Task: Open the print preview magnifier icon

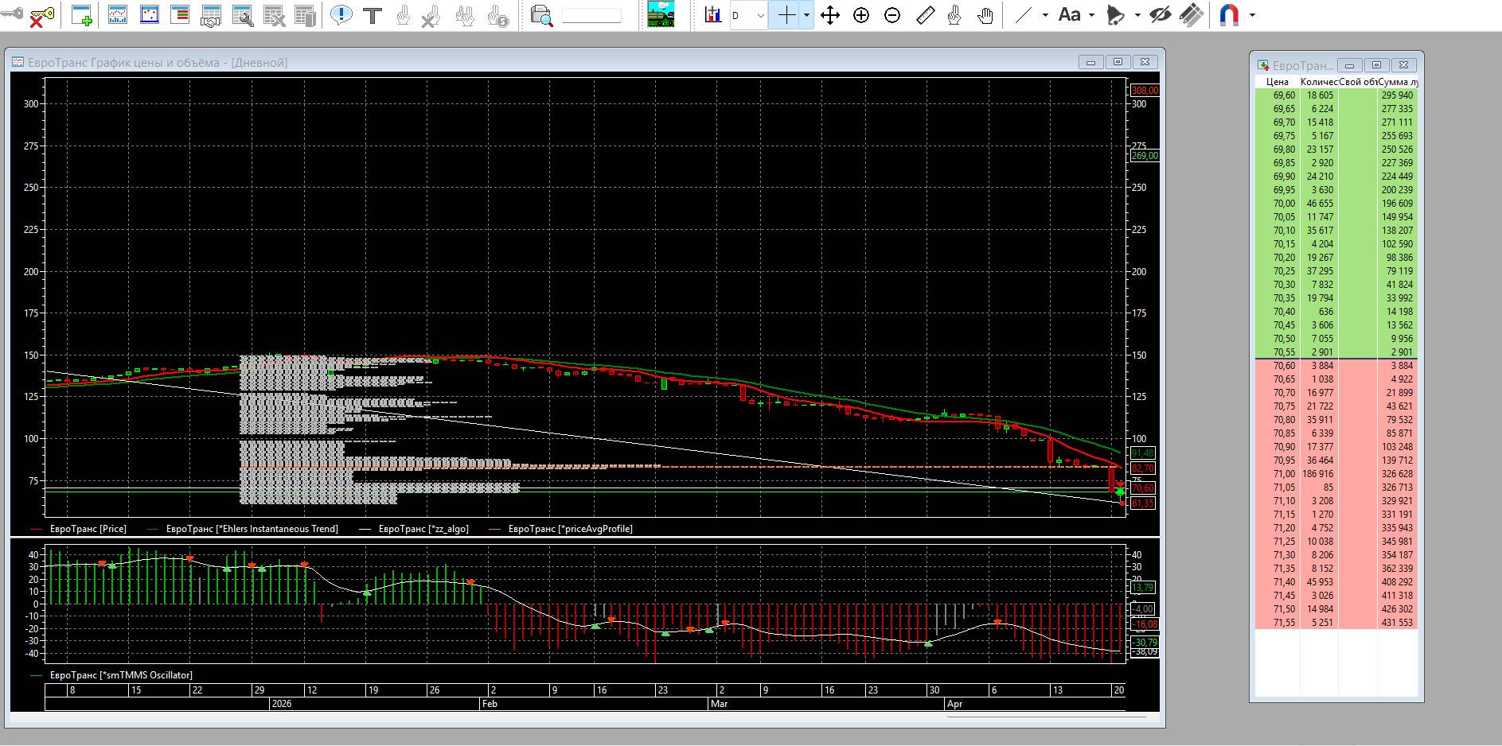Action: tap(541, 15)
